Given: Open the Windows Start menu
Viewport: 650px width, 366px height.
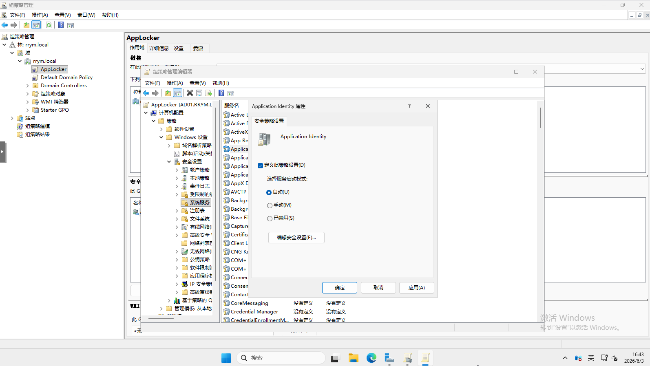Looking at the screenshot, I should tap(226, 358).
